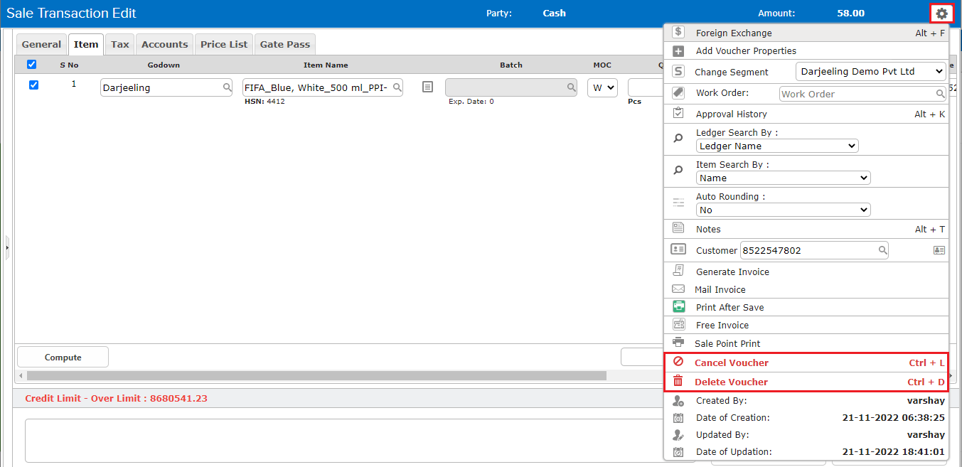This screenshot has width=962, height=467.
Task: Switch to the Tax tab
Action: tap(120, 44)
